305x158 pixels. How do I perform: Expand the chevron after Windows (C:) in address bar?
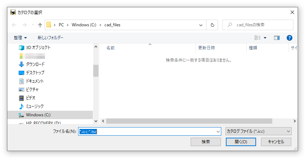[x=100, y=25]
